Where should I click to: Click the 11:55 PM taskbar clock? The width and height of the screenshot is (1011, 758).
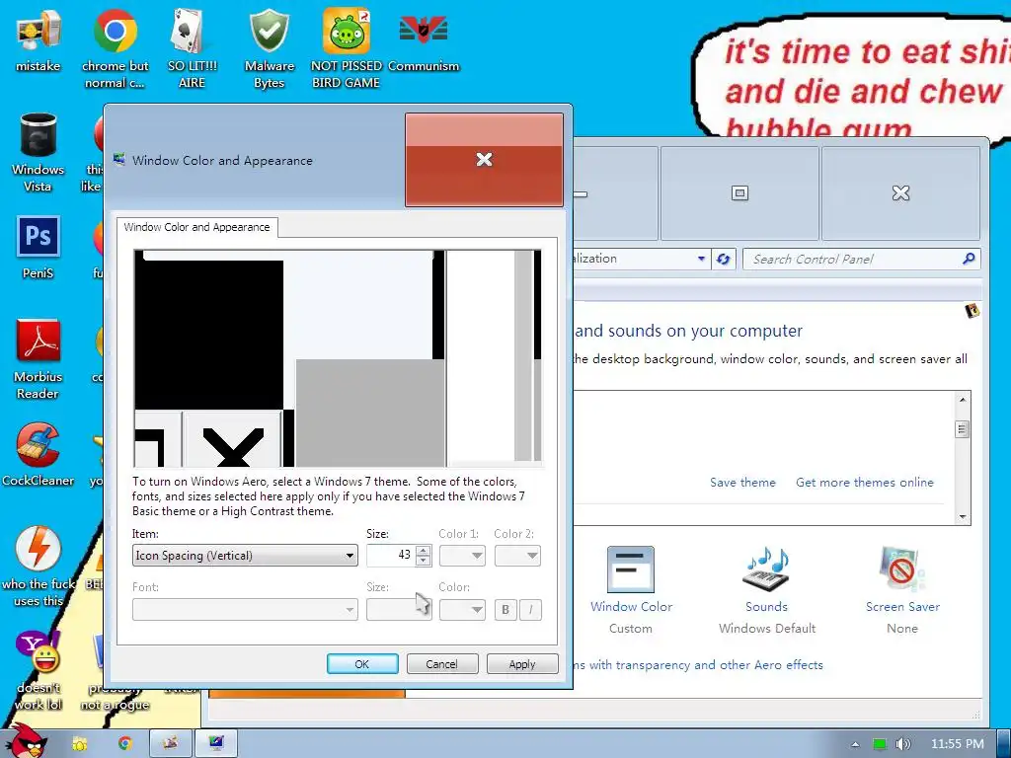[958, 744]
